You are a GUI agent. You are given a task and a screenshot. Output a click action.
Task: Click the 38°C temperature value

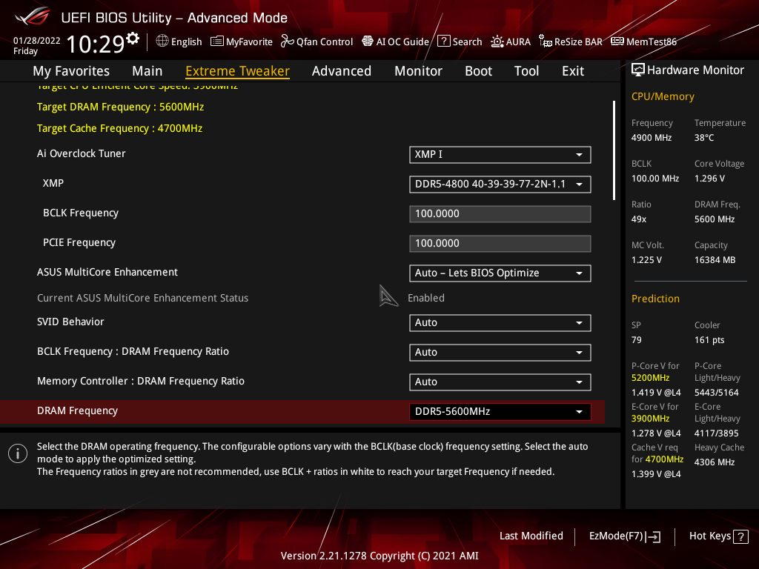704,138
